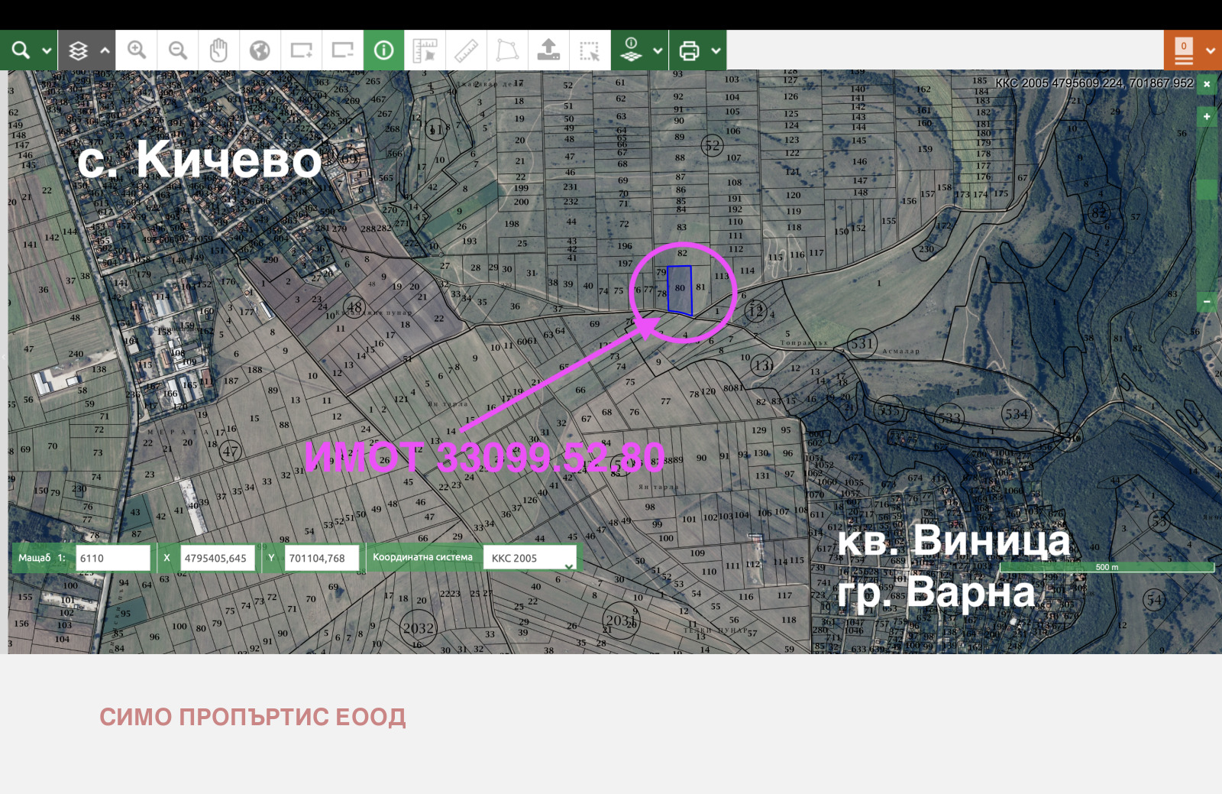1222x794 pixels.
Task: Activate the pan hand tool
Action: tap(218, 50)
